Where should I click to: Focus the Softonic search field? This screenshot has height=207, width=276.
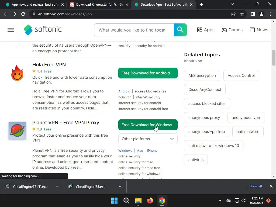134,30
